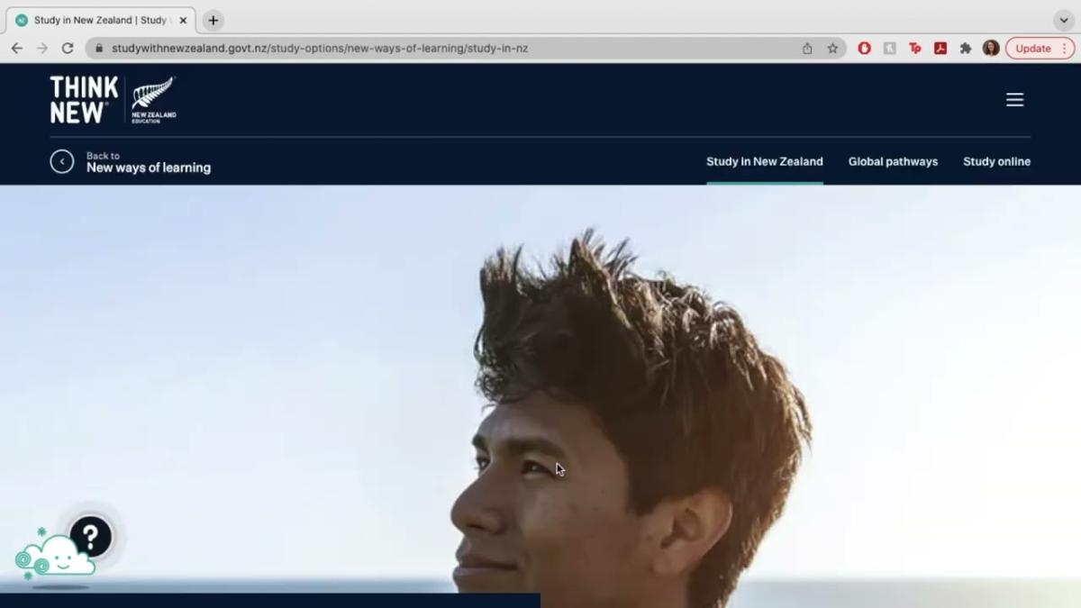
Task: Switch to the Global pathways tab
Action: pos(893,162)
